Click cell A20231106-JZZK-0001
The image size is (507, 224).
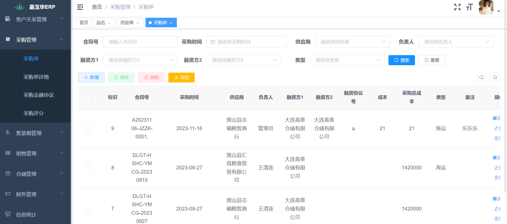pos(142,128)
